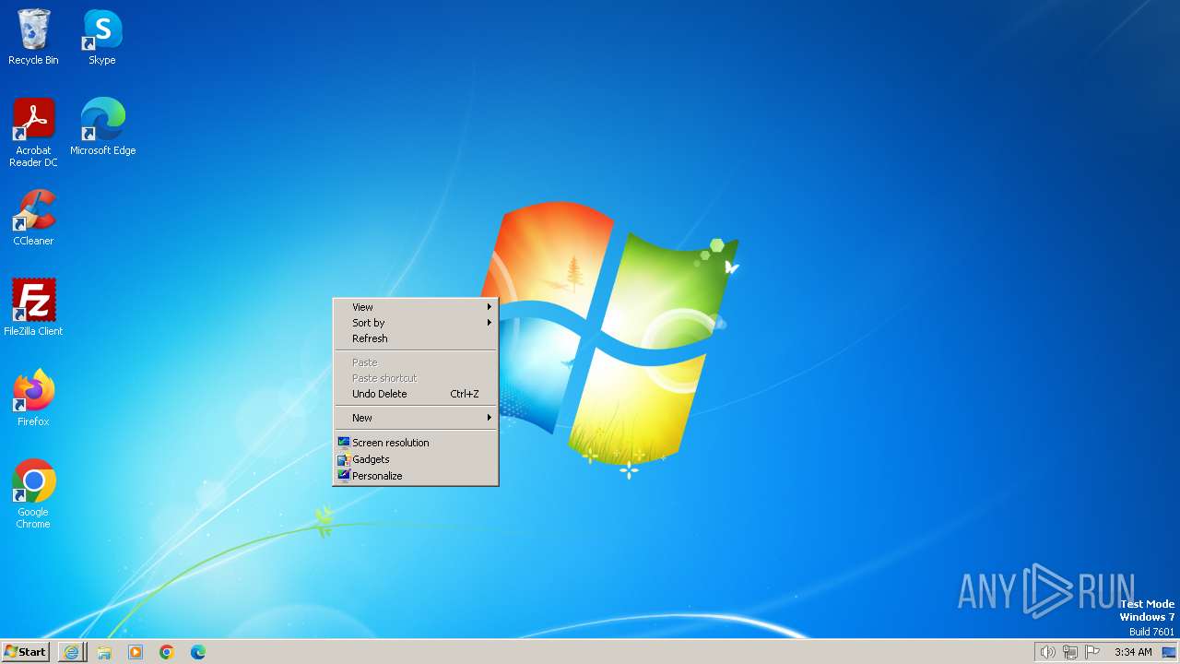Viewport: 1180px width, 664px height.
Task: Open the Action Center flag icon
Action: pyautogui.click(x=1092, y=652)
